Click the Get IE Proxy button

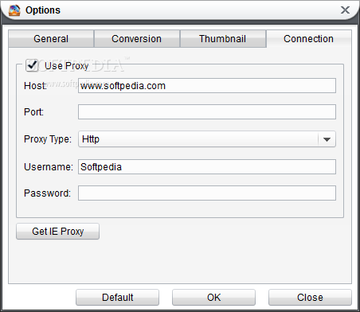(x=57, y=232)
